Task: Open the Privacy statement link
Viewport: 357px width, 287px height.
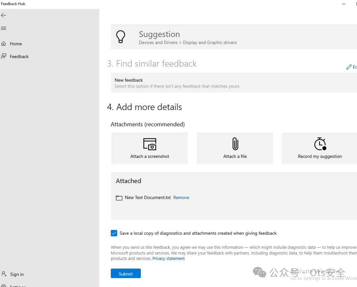Action: (x=169, y=259)
